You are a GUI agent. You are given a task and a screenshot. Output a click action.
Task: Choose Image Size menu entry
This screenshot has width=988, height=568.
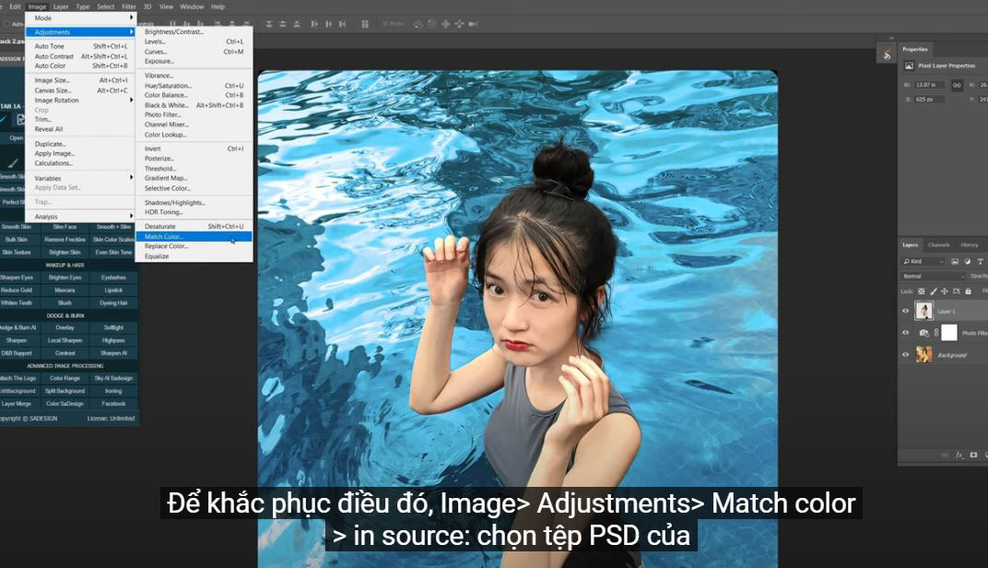click(80, 81)
